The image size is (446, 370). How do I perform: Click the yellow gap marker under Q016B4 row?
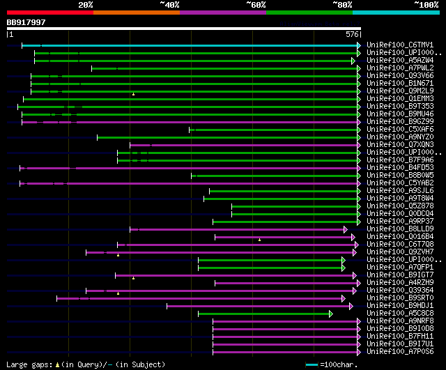point(259,240)
